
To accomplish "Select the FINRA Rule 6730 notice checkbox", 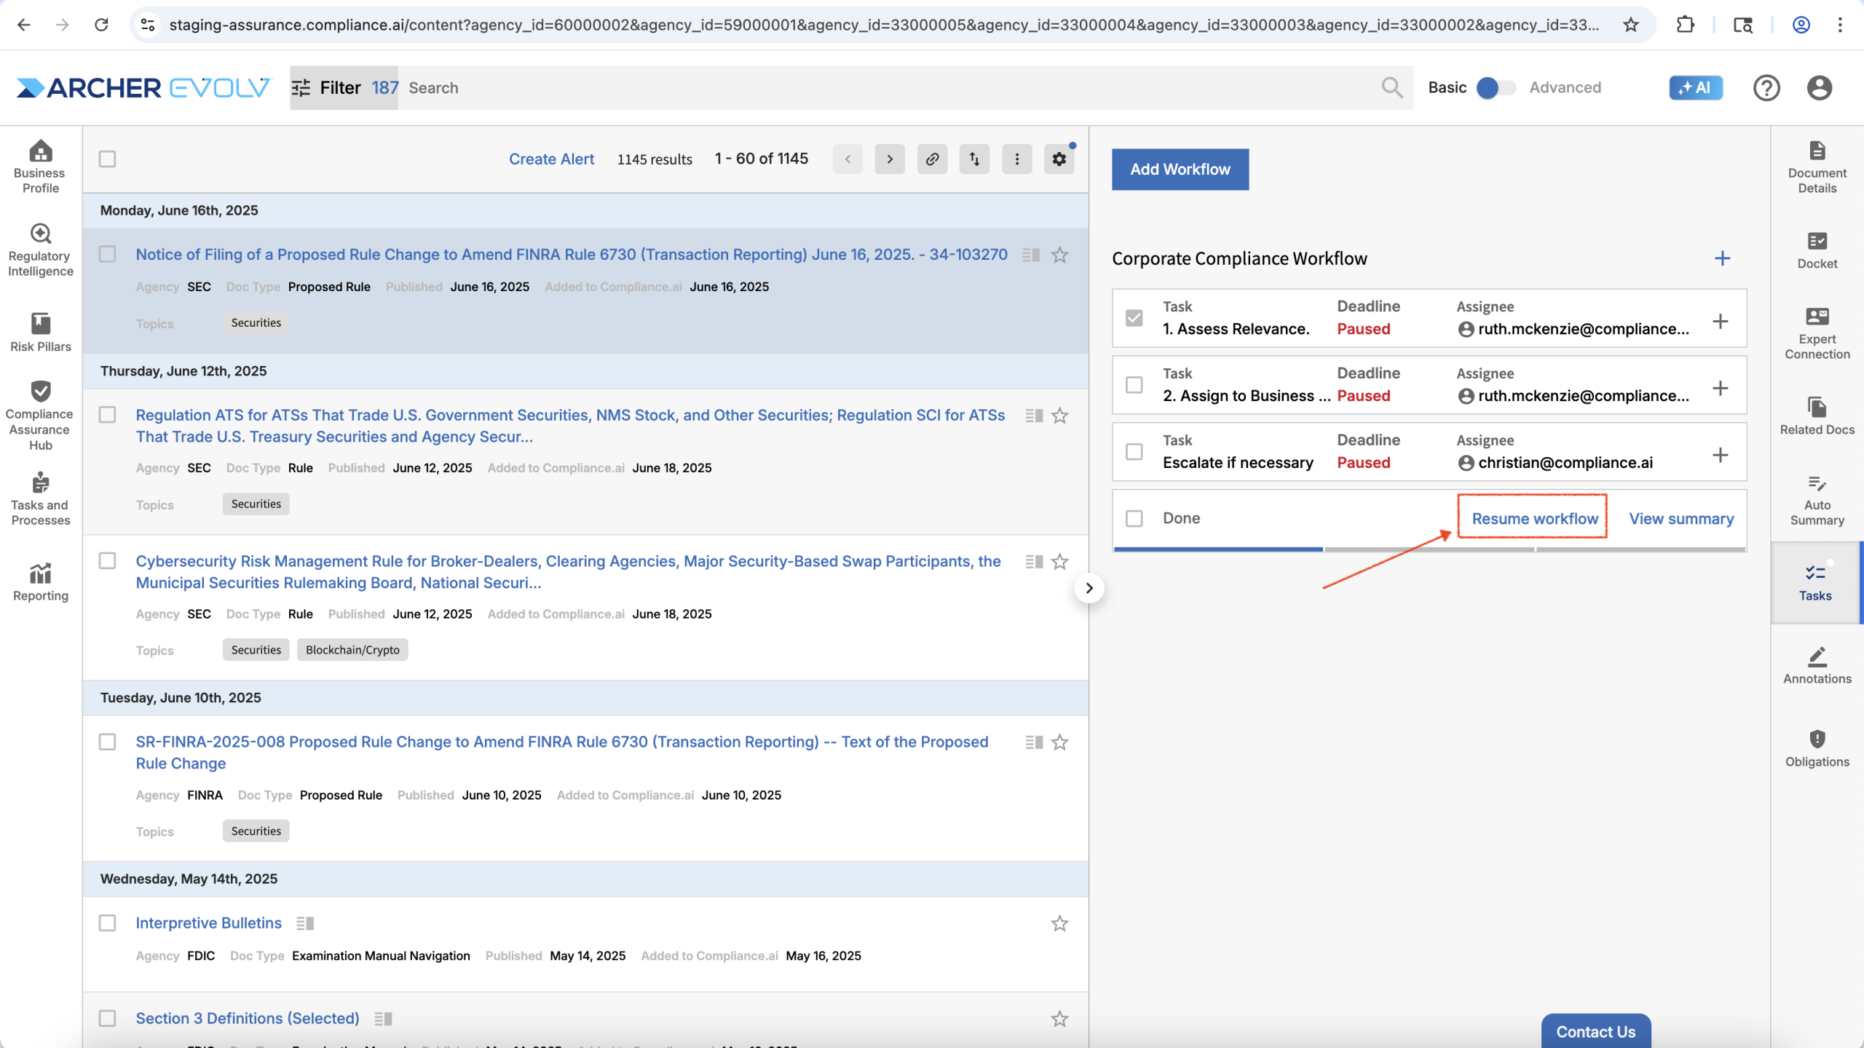I will 107,254.
